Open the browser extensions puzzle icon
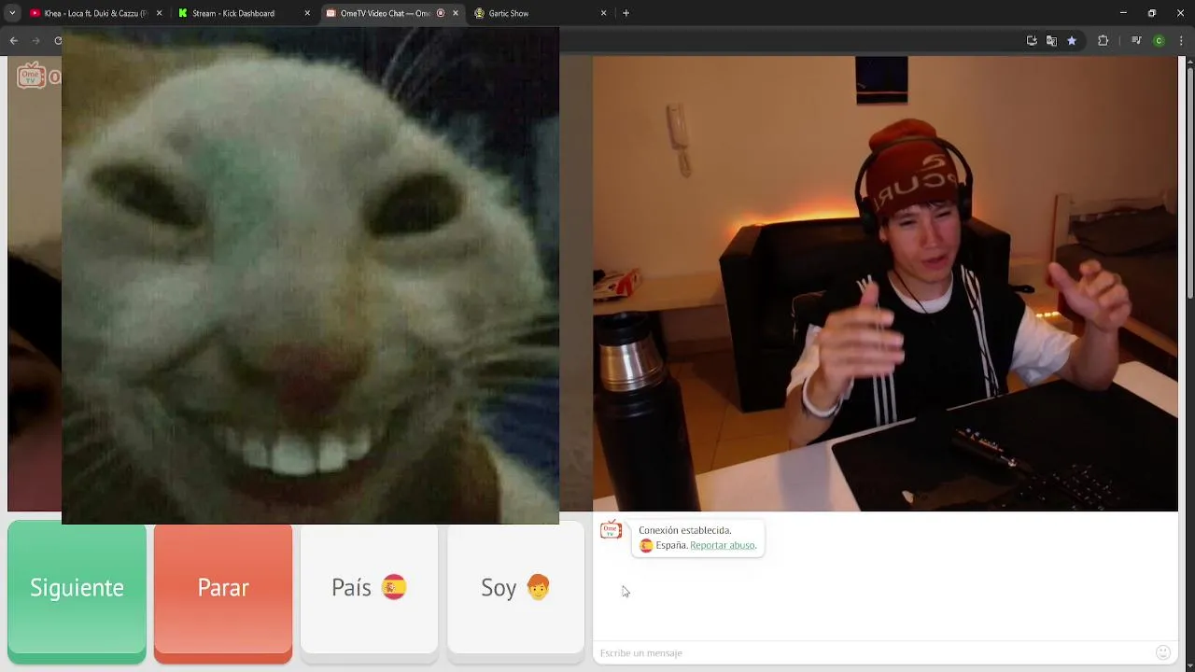Screen dimensions: 1195x672 (x=1103, y=40)
